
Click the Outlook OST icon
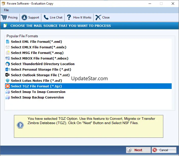click(x=8, y=75)
